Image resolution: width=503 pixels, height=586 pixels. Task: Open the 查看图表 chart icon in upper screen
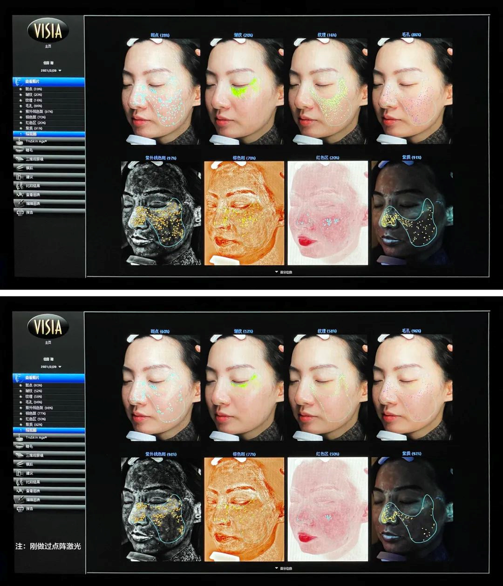point(19,194)
